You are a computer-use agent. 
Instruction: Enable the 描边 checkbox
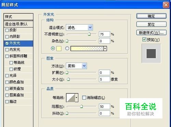7,102
